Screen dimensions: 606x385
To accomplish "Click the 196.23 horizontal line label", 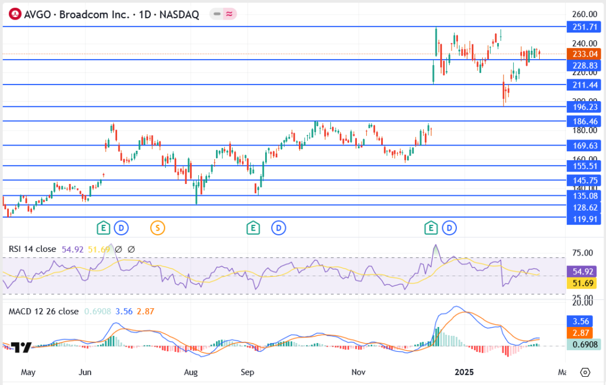I will pos(583,107).
